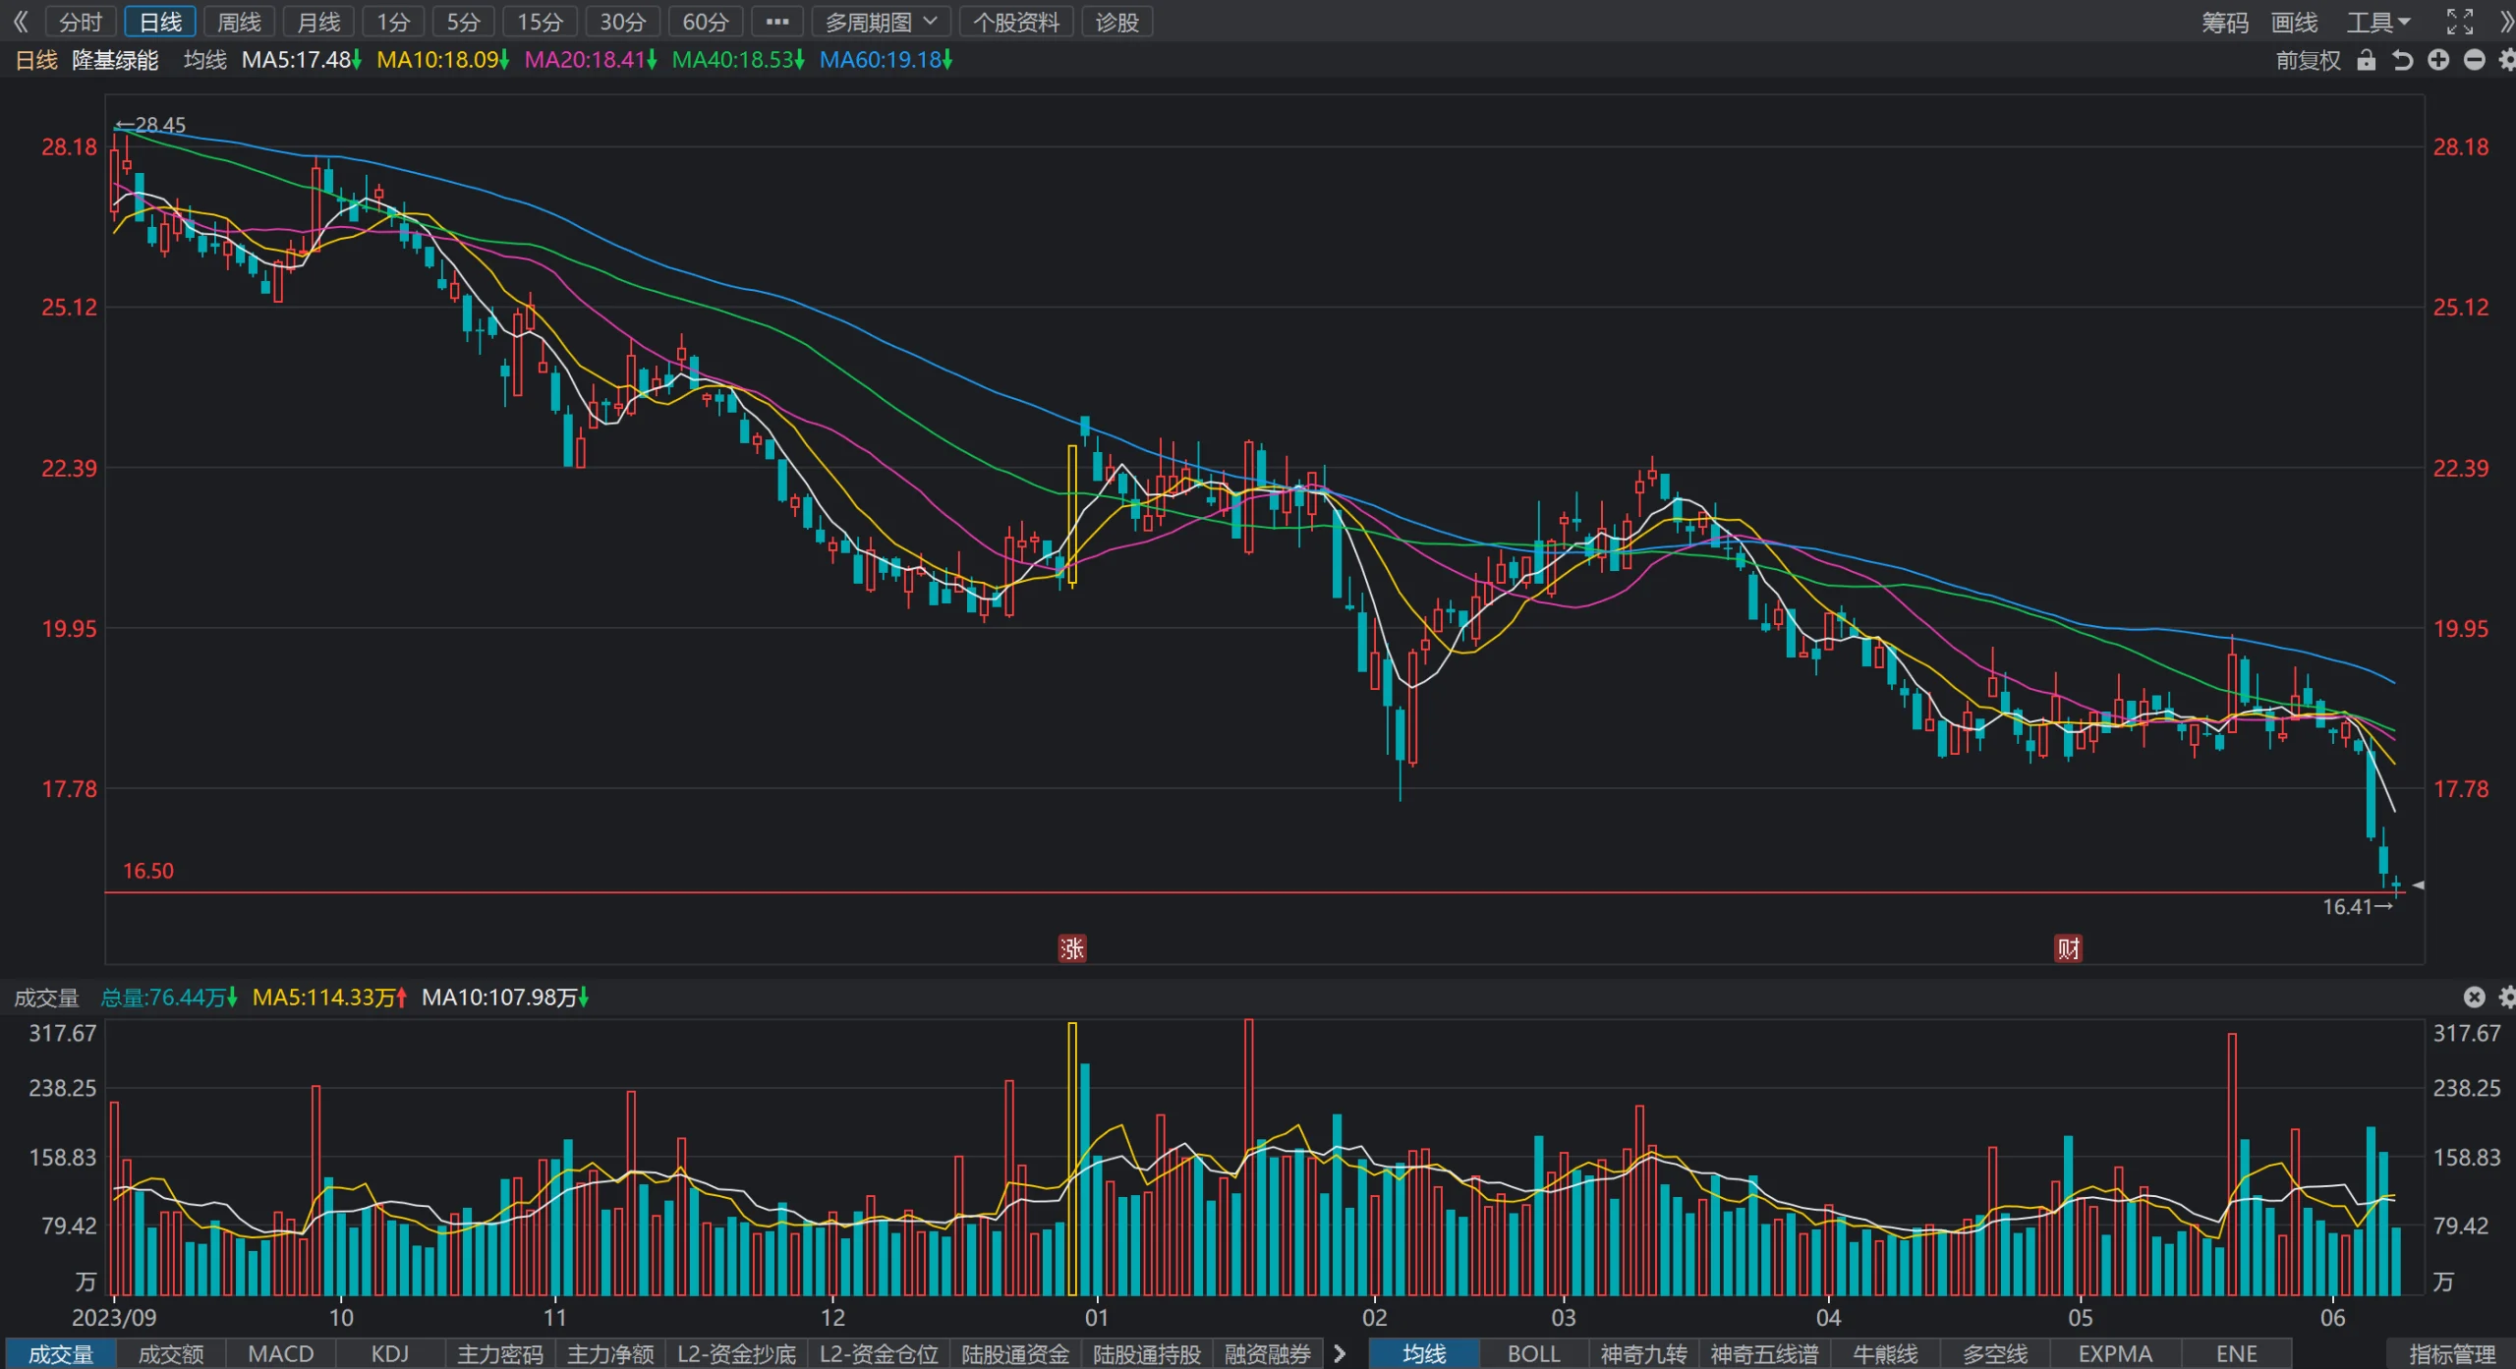The image size is (2516, 1369).
Task: Select 融资融券 indicator tab
Action: pos(1268,1353)
